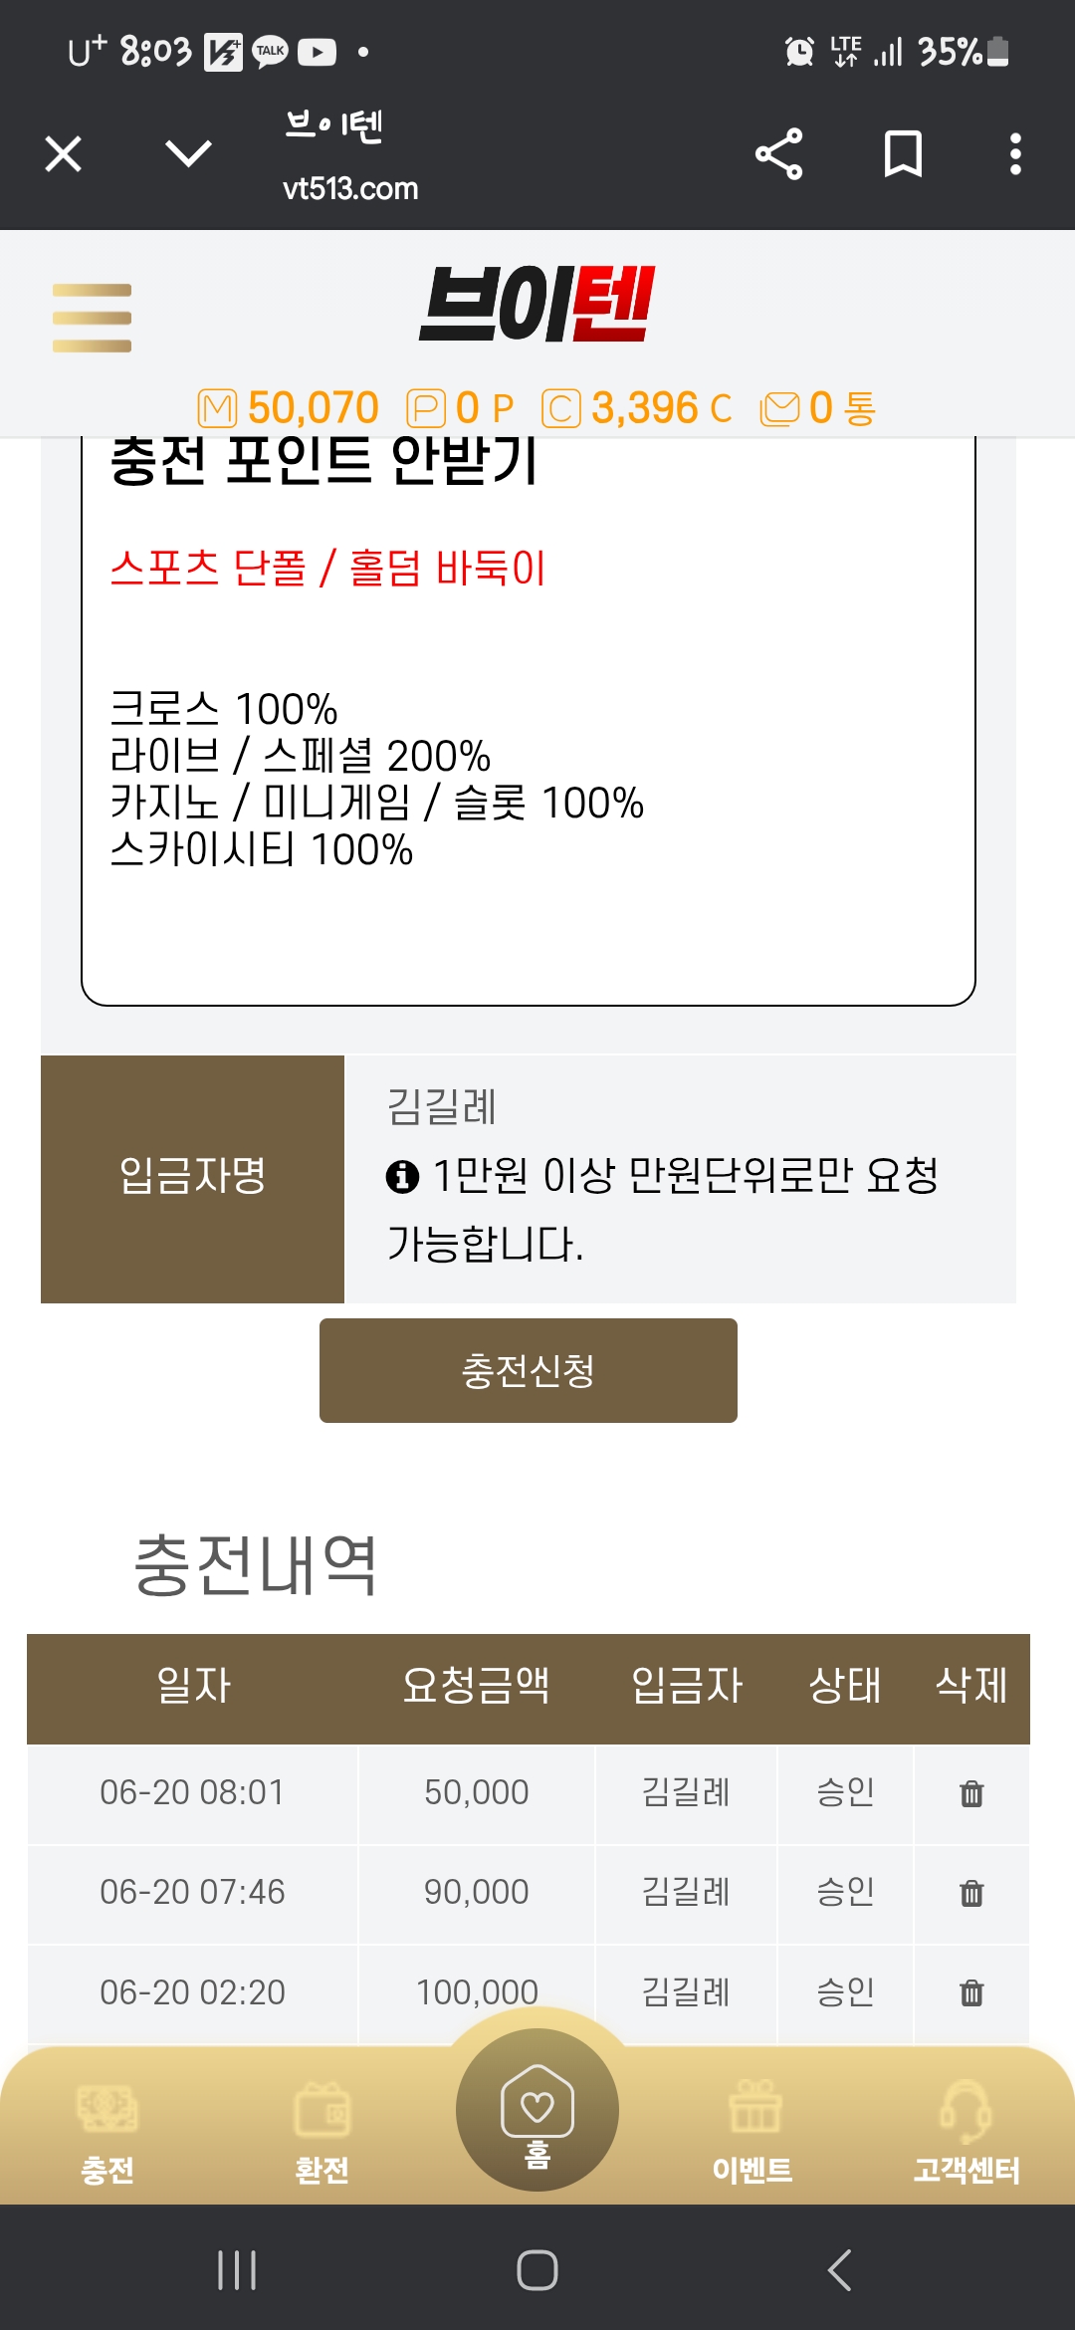Bookmark this page via bookmark icon
Viewport: 1075px width, 2330px height.
[x=903, y=154]
